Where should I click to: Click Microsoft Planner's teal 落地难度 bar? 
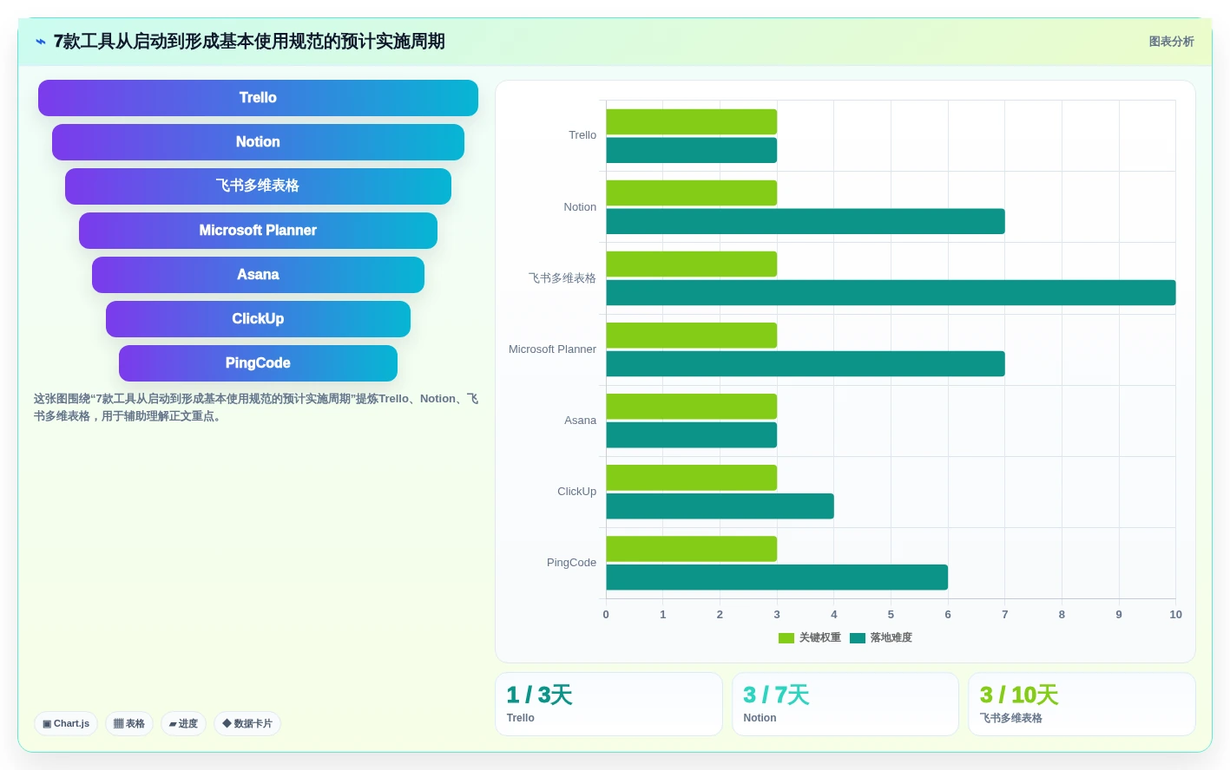click(x=806, y=363)
